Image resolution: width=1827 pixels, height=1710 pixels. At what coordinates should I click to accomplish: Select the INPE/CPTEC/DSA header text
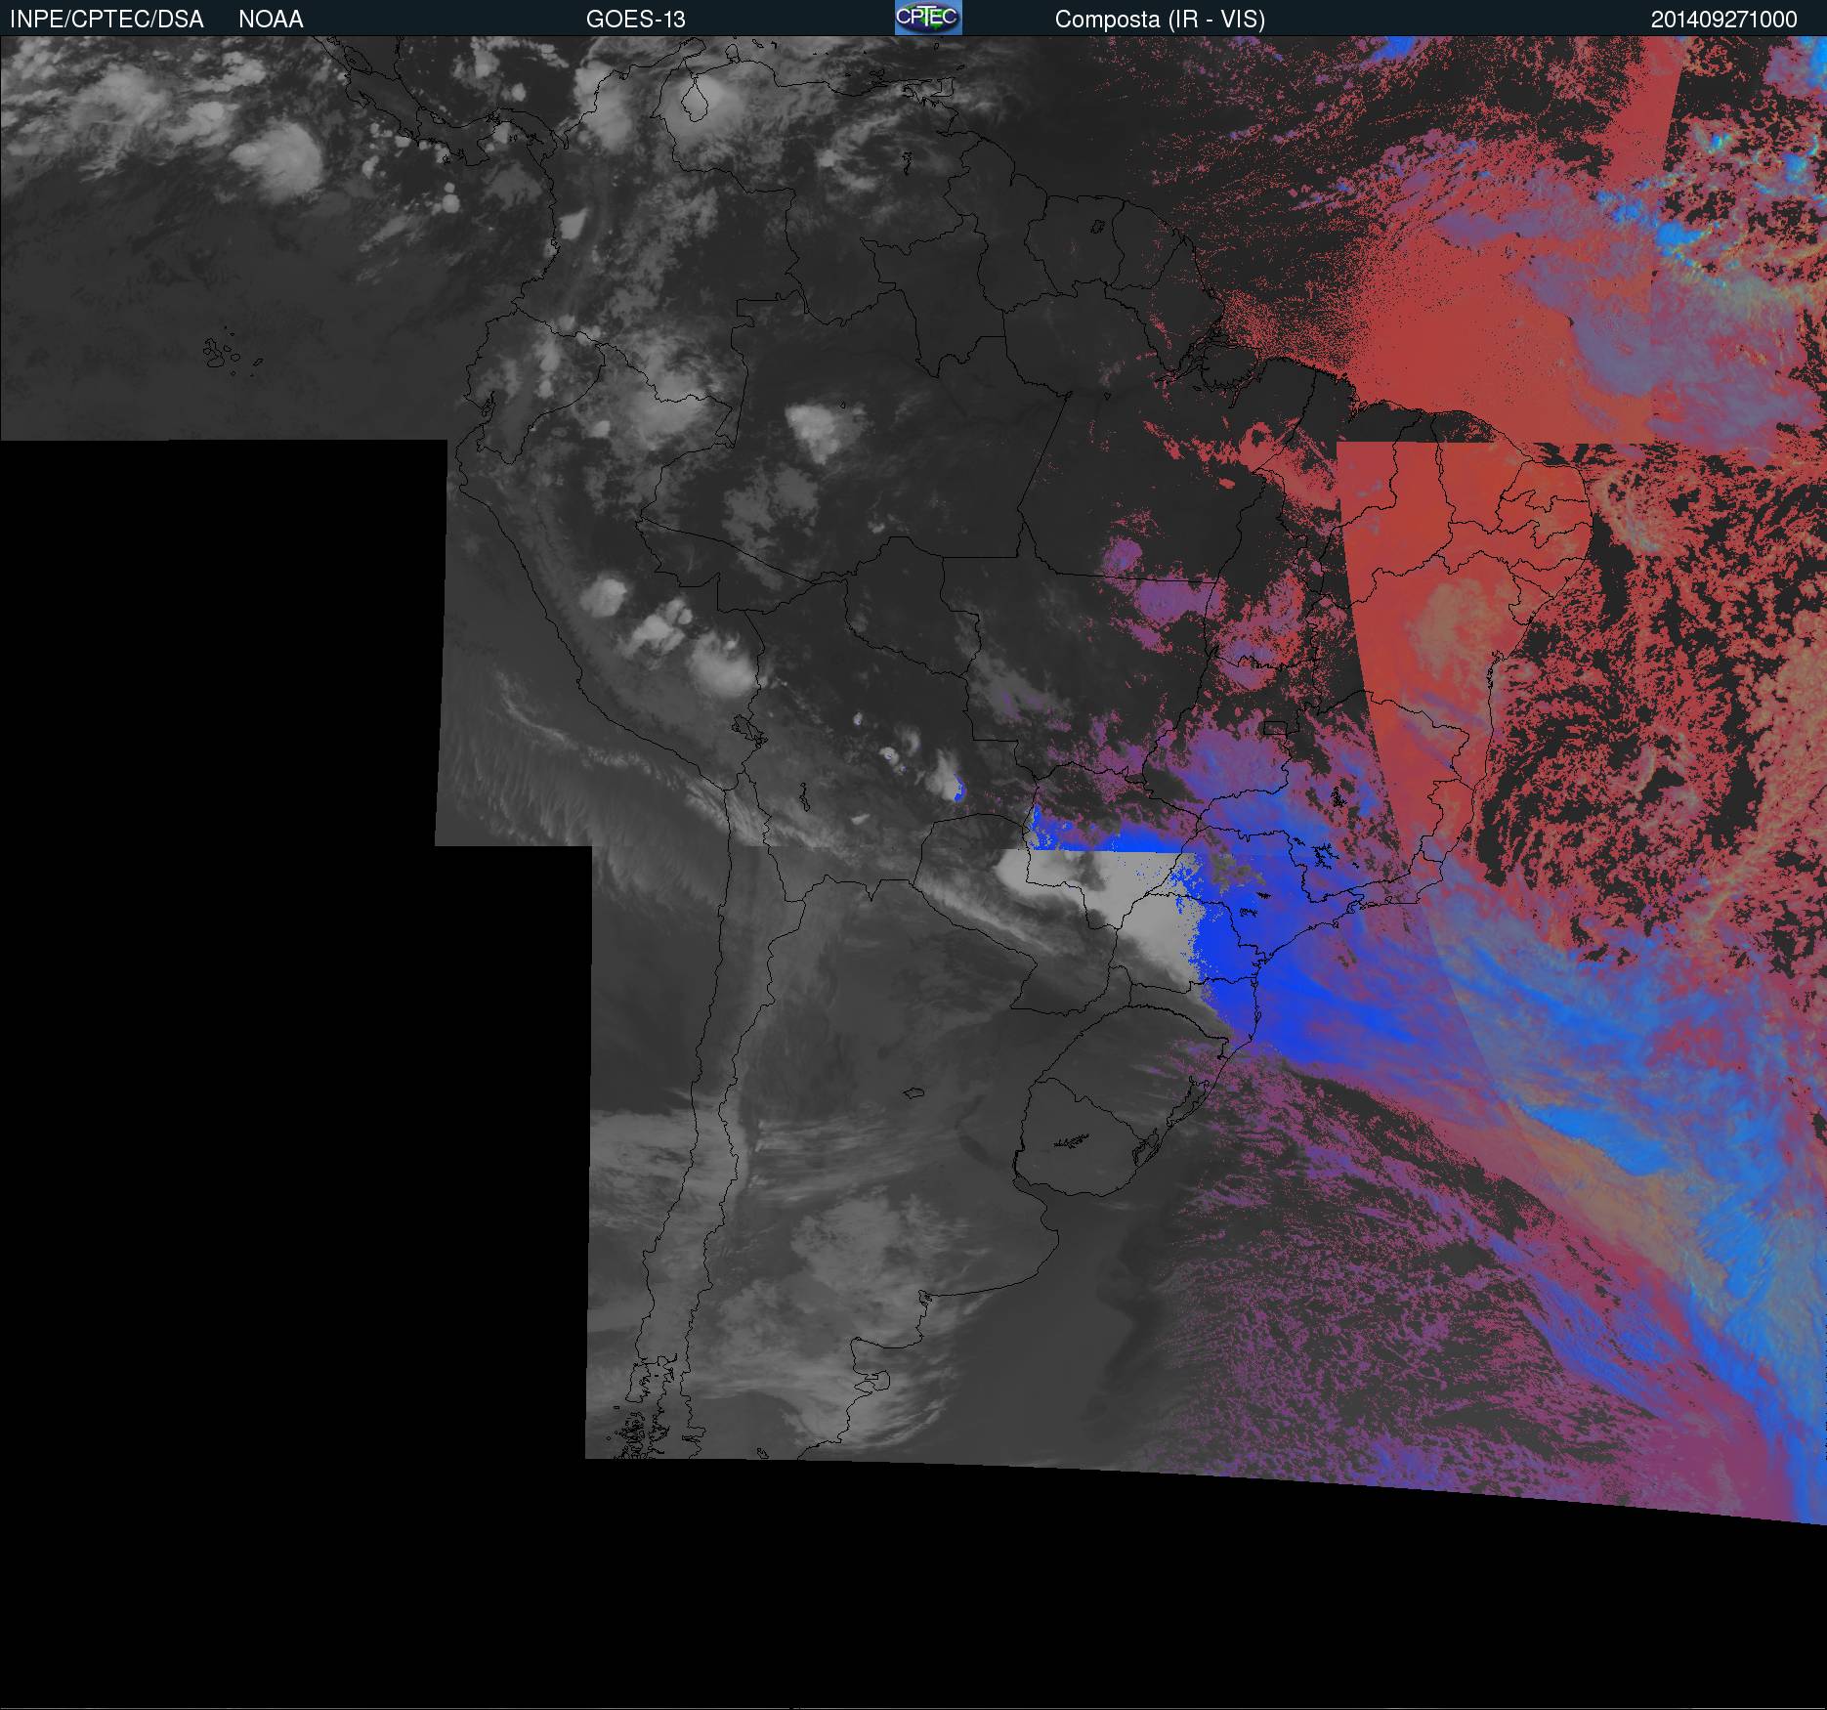(x=106, y=20)
